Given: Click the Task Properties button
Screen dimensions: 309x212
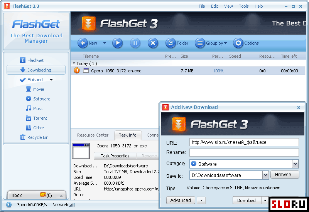Looking at the screenshot, I should pos(115,156).
